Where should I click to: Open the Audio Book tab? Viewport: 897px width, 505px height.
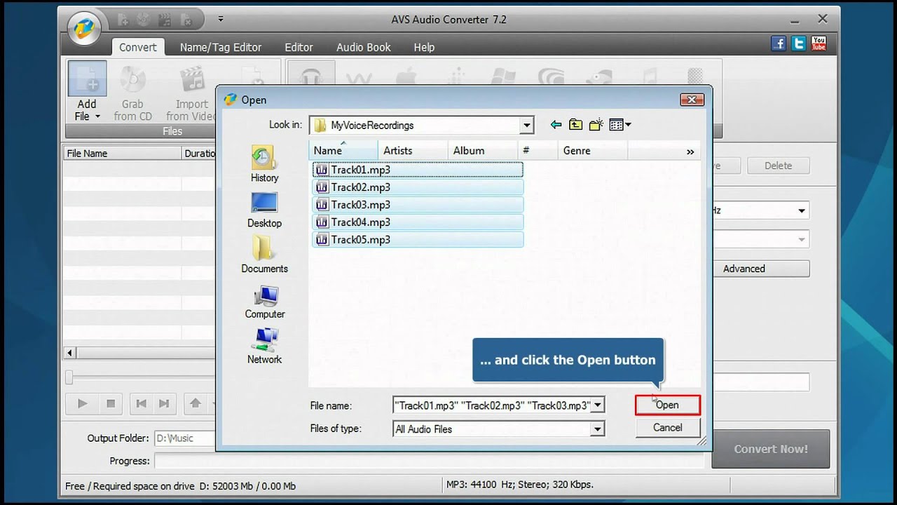coord(364,47)
